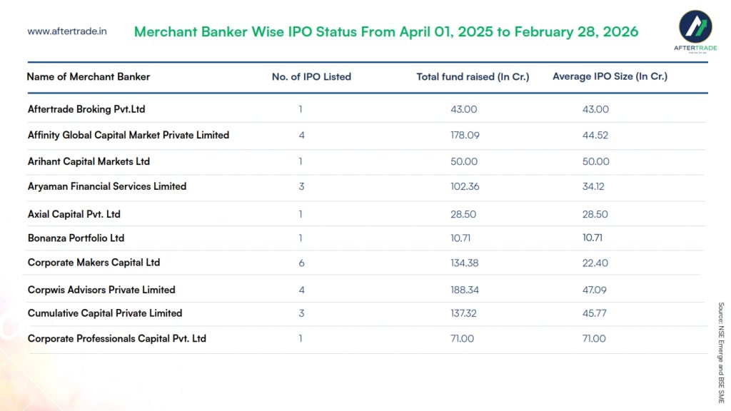Select the Average IPO Size column header

coord(610,76)
